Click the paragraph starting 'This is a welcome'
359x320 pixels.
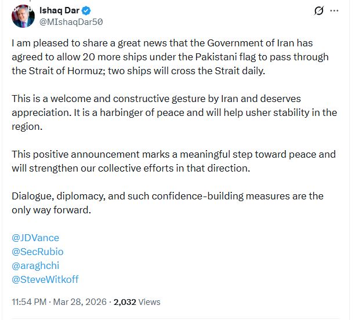point(174,112)
